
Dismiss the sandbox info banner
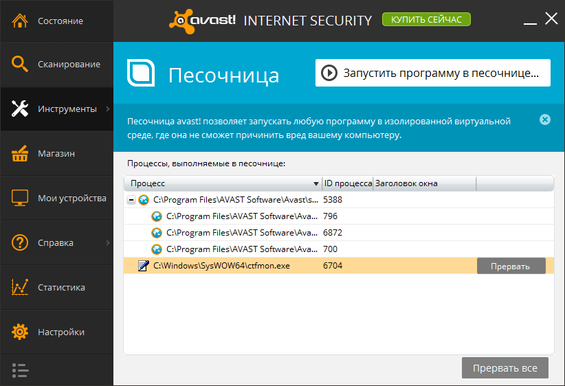pos(545,120)
